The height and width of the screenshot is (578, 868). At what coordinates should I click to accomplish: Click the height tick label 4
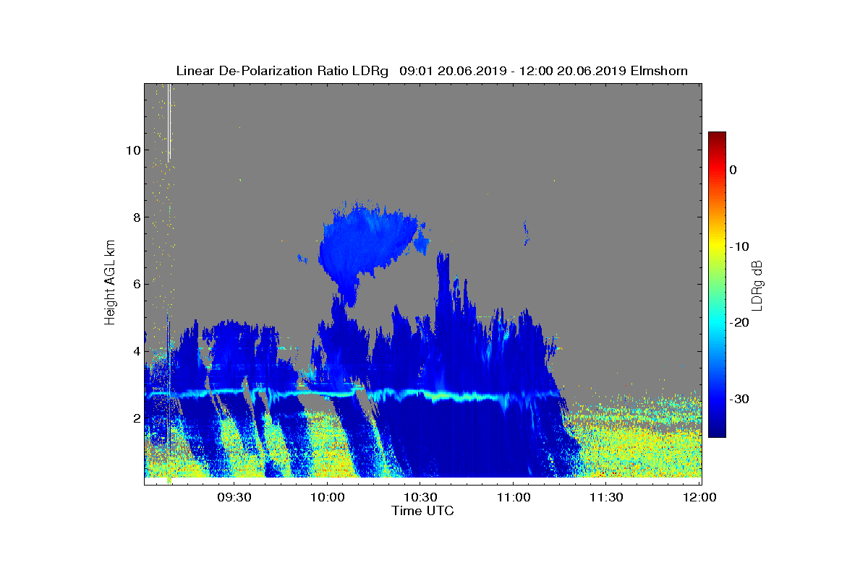click(136, 351)
